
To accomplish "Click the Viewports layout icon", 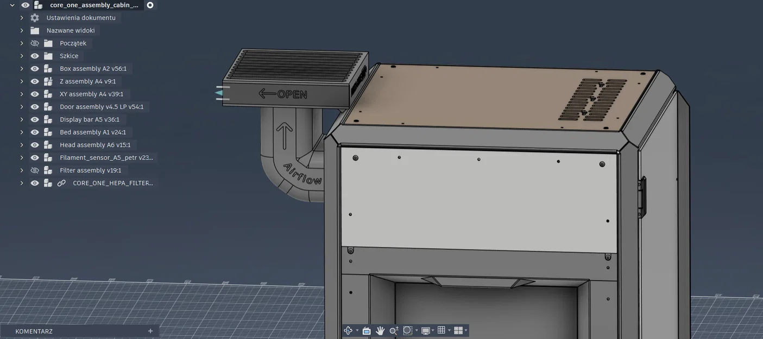I will point(458,330).
